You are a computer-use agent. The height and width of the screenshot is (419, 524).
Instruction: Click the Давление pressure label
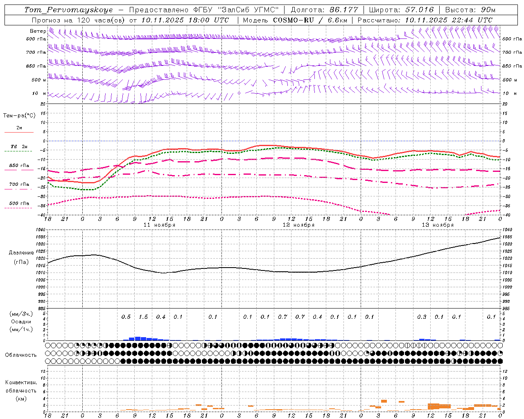pyautogui.click(x=21, y=253)
